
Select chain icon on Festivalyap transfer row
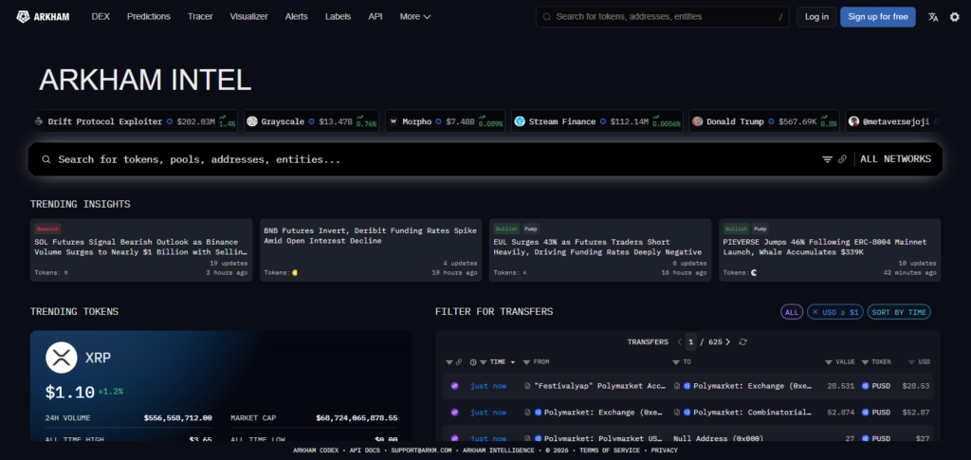454,386
